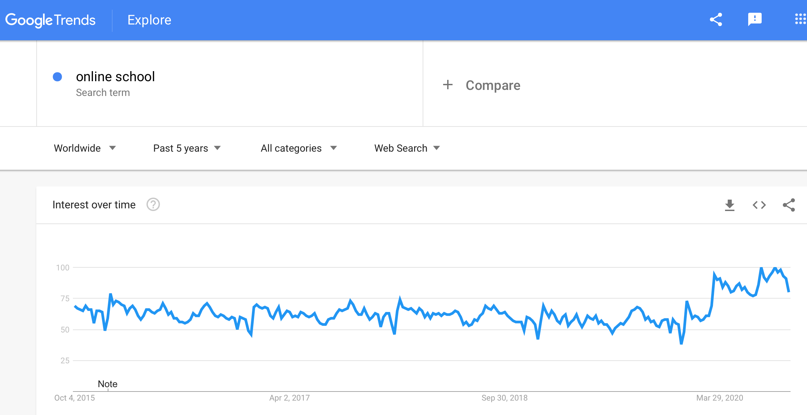Expand the Worldwide region dropdown
807x415 pixels.
click(x=85, y=148)
